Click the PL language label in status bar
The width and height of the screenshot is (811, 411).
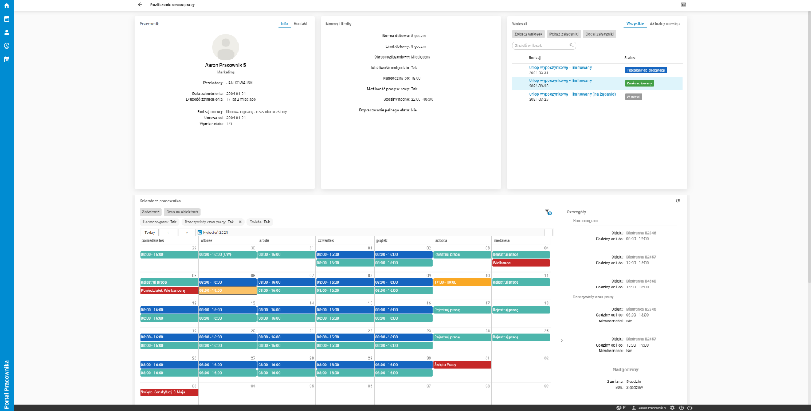[625, 407]
